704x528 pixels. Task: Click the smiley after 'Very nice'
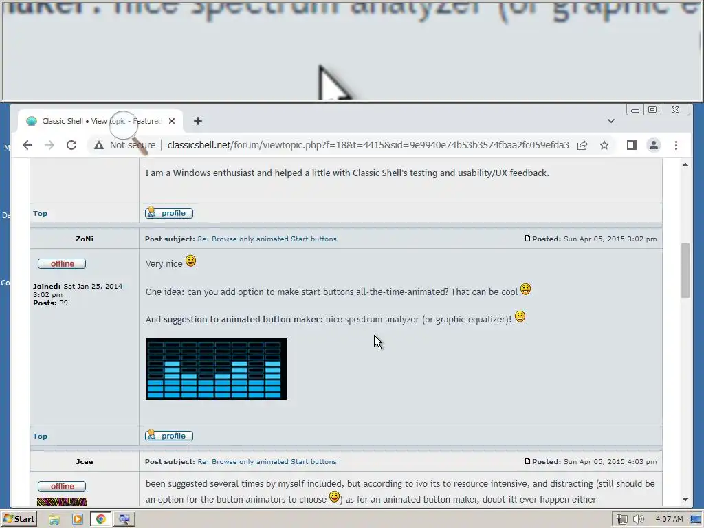point(191,261)
